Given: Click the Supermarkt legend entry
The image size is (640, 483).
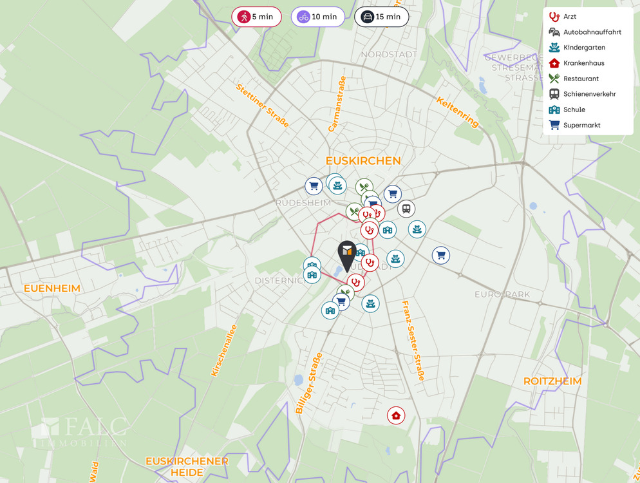Looking at the screenshot, I should point(581,125).
